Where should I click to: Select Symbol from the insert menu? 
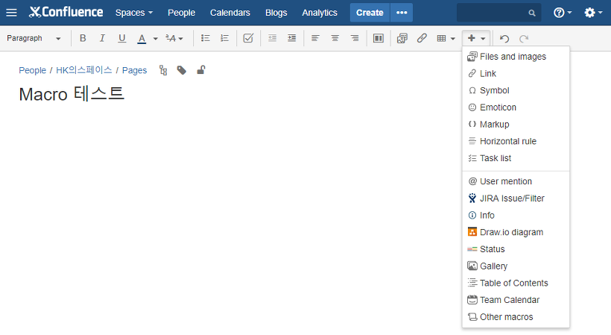(516, 90)
